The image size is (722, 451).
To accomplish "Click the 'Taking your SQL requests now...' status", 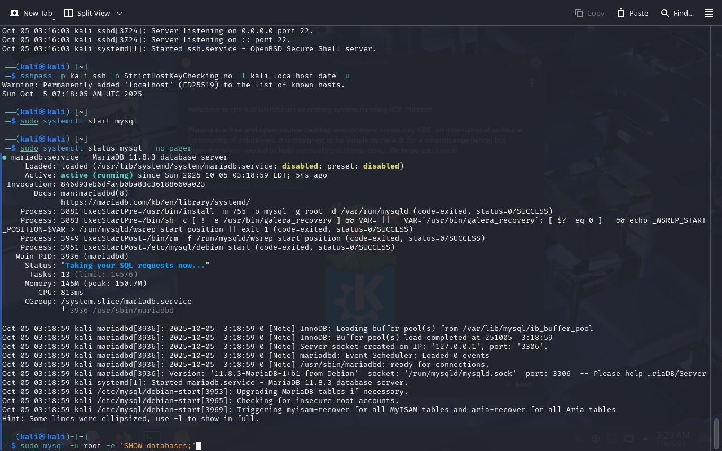I will pos(135,265).
